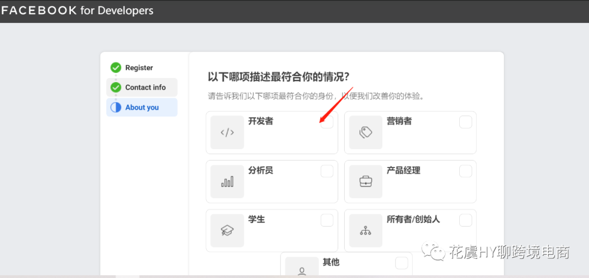Click the half-filled circle beside About you
Image resolution: width=589 pixels, height=278 pixels.
pos(116,108)
